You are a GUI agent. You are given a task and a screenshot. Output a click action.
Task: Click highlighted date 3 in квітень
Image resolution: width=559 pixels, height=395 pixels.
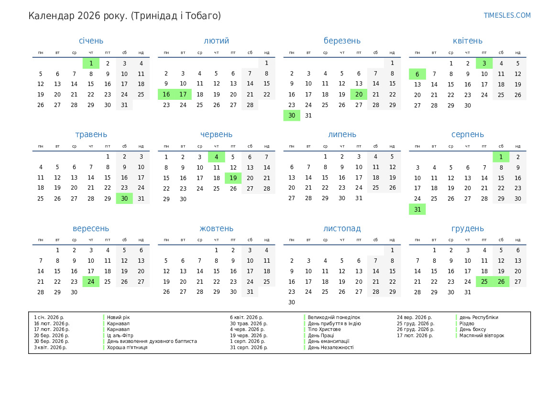(484, 63)
